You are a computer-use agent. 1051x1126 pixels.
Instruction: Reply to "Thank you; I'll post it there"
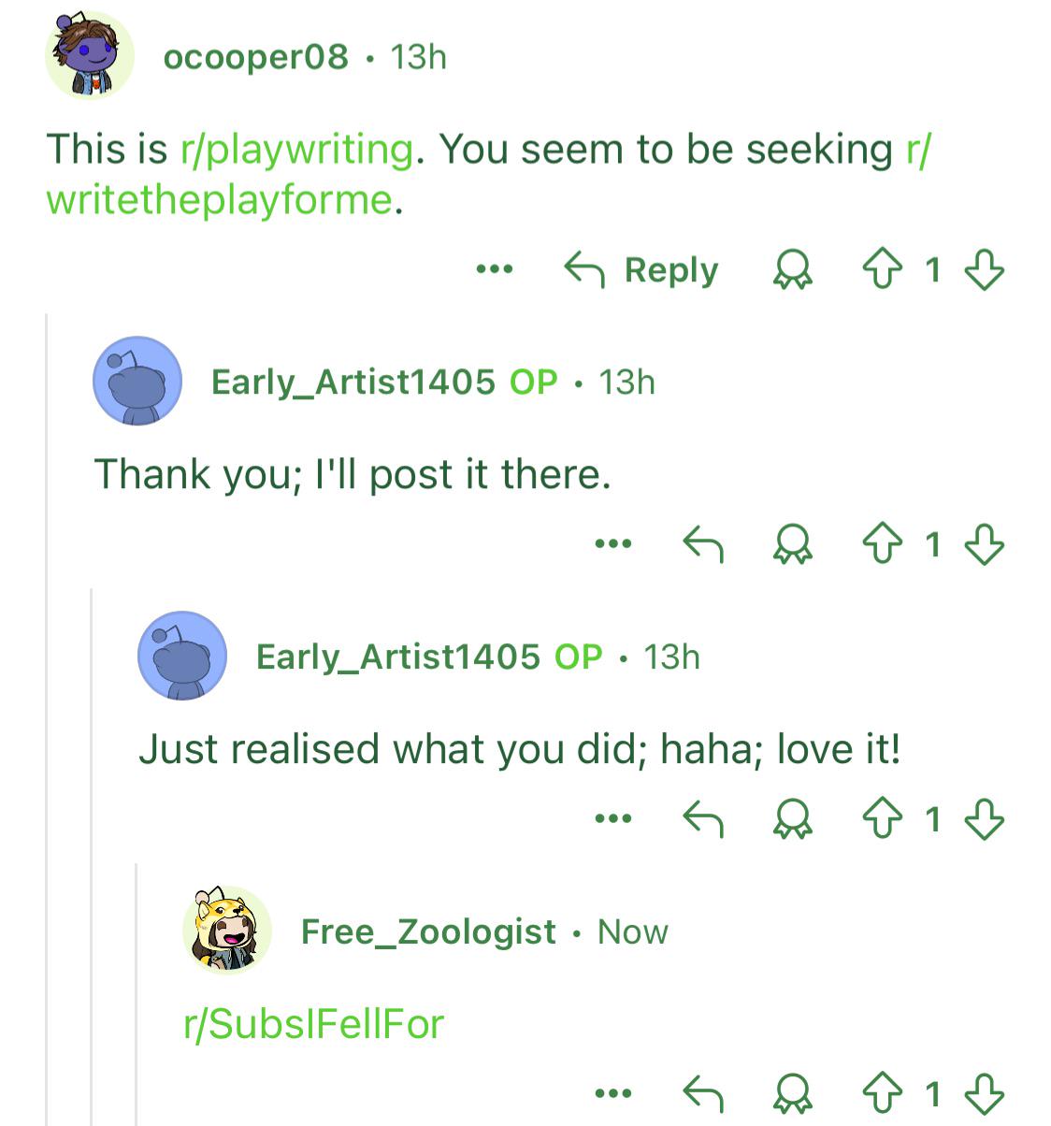pyautogui.click(x=703, y=543)
